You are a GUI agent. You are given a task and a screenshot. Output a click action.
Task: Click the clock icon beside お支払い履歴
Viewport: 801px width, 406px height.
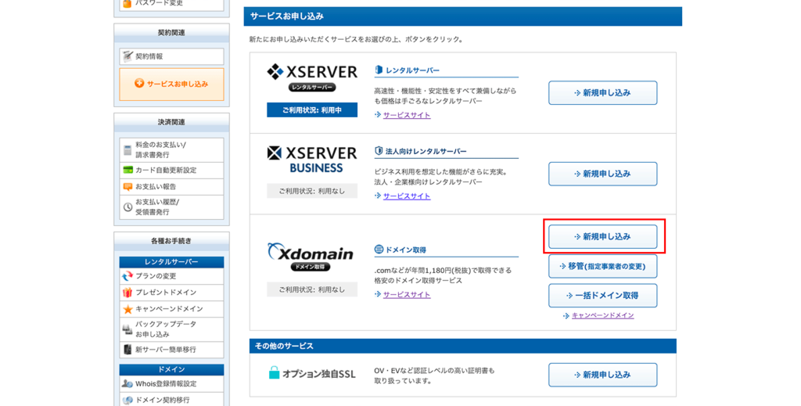(x=128, y=207)
